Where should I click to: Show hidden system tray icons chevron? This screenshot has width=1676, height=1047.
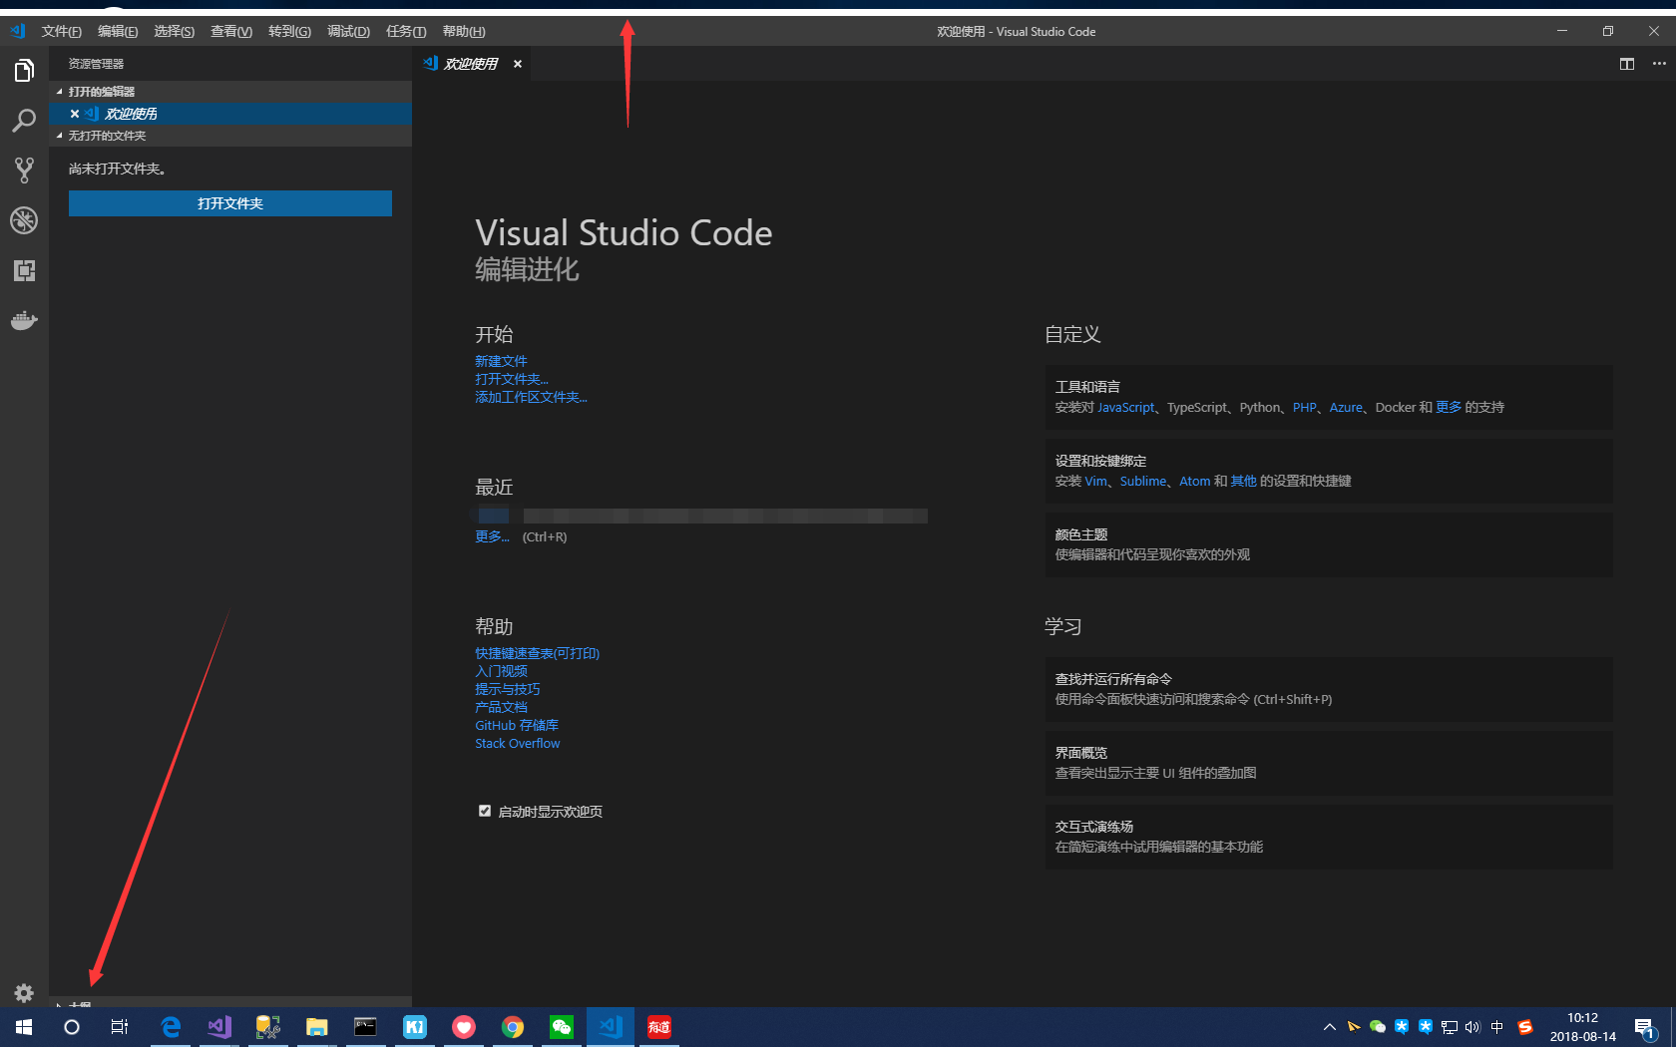tap(1329, 1027)
